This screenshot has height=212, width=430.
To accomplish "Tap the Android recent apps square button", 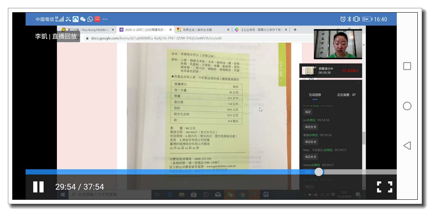I will pos(407,66).
